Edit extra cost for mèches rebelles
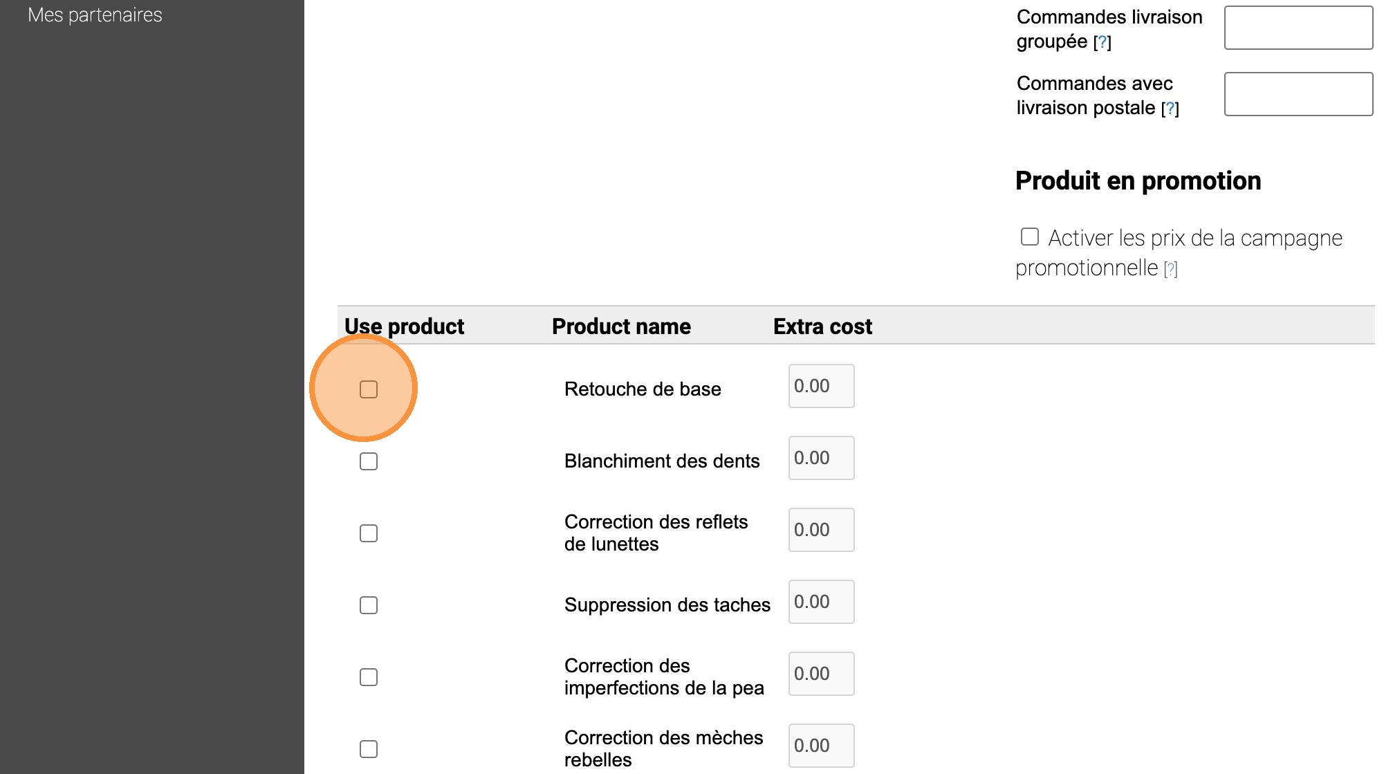Image resolution: width=1384 pixels, height=774 pixels. [821, 746]
